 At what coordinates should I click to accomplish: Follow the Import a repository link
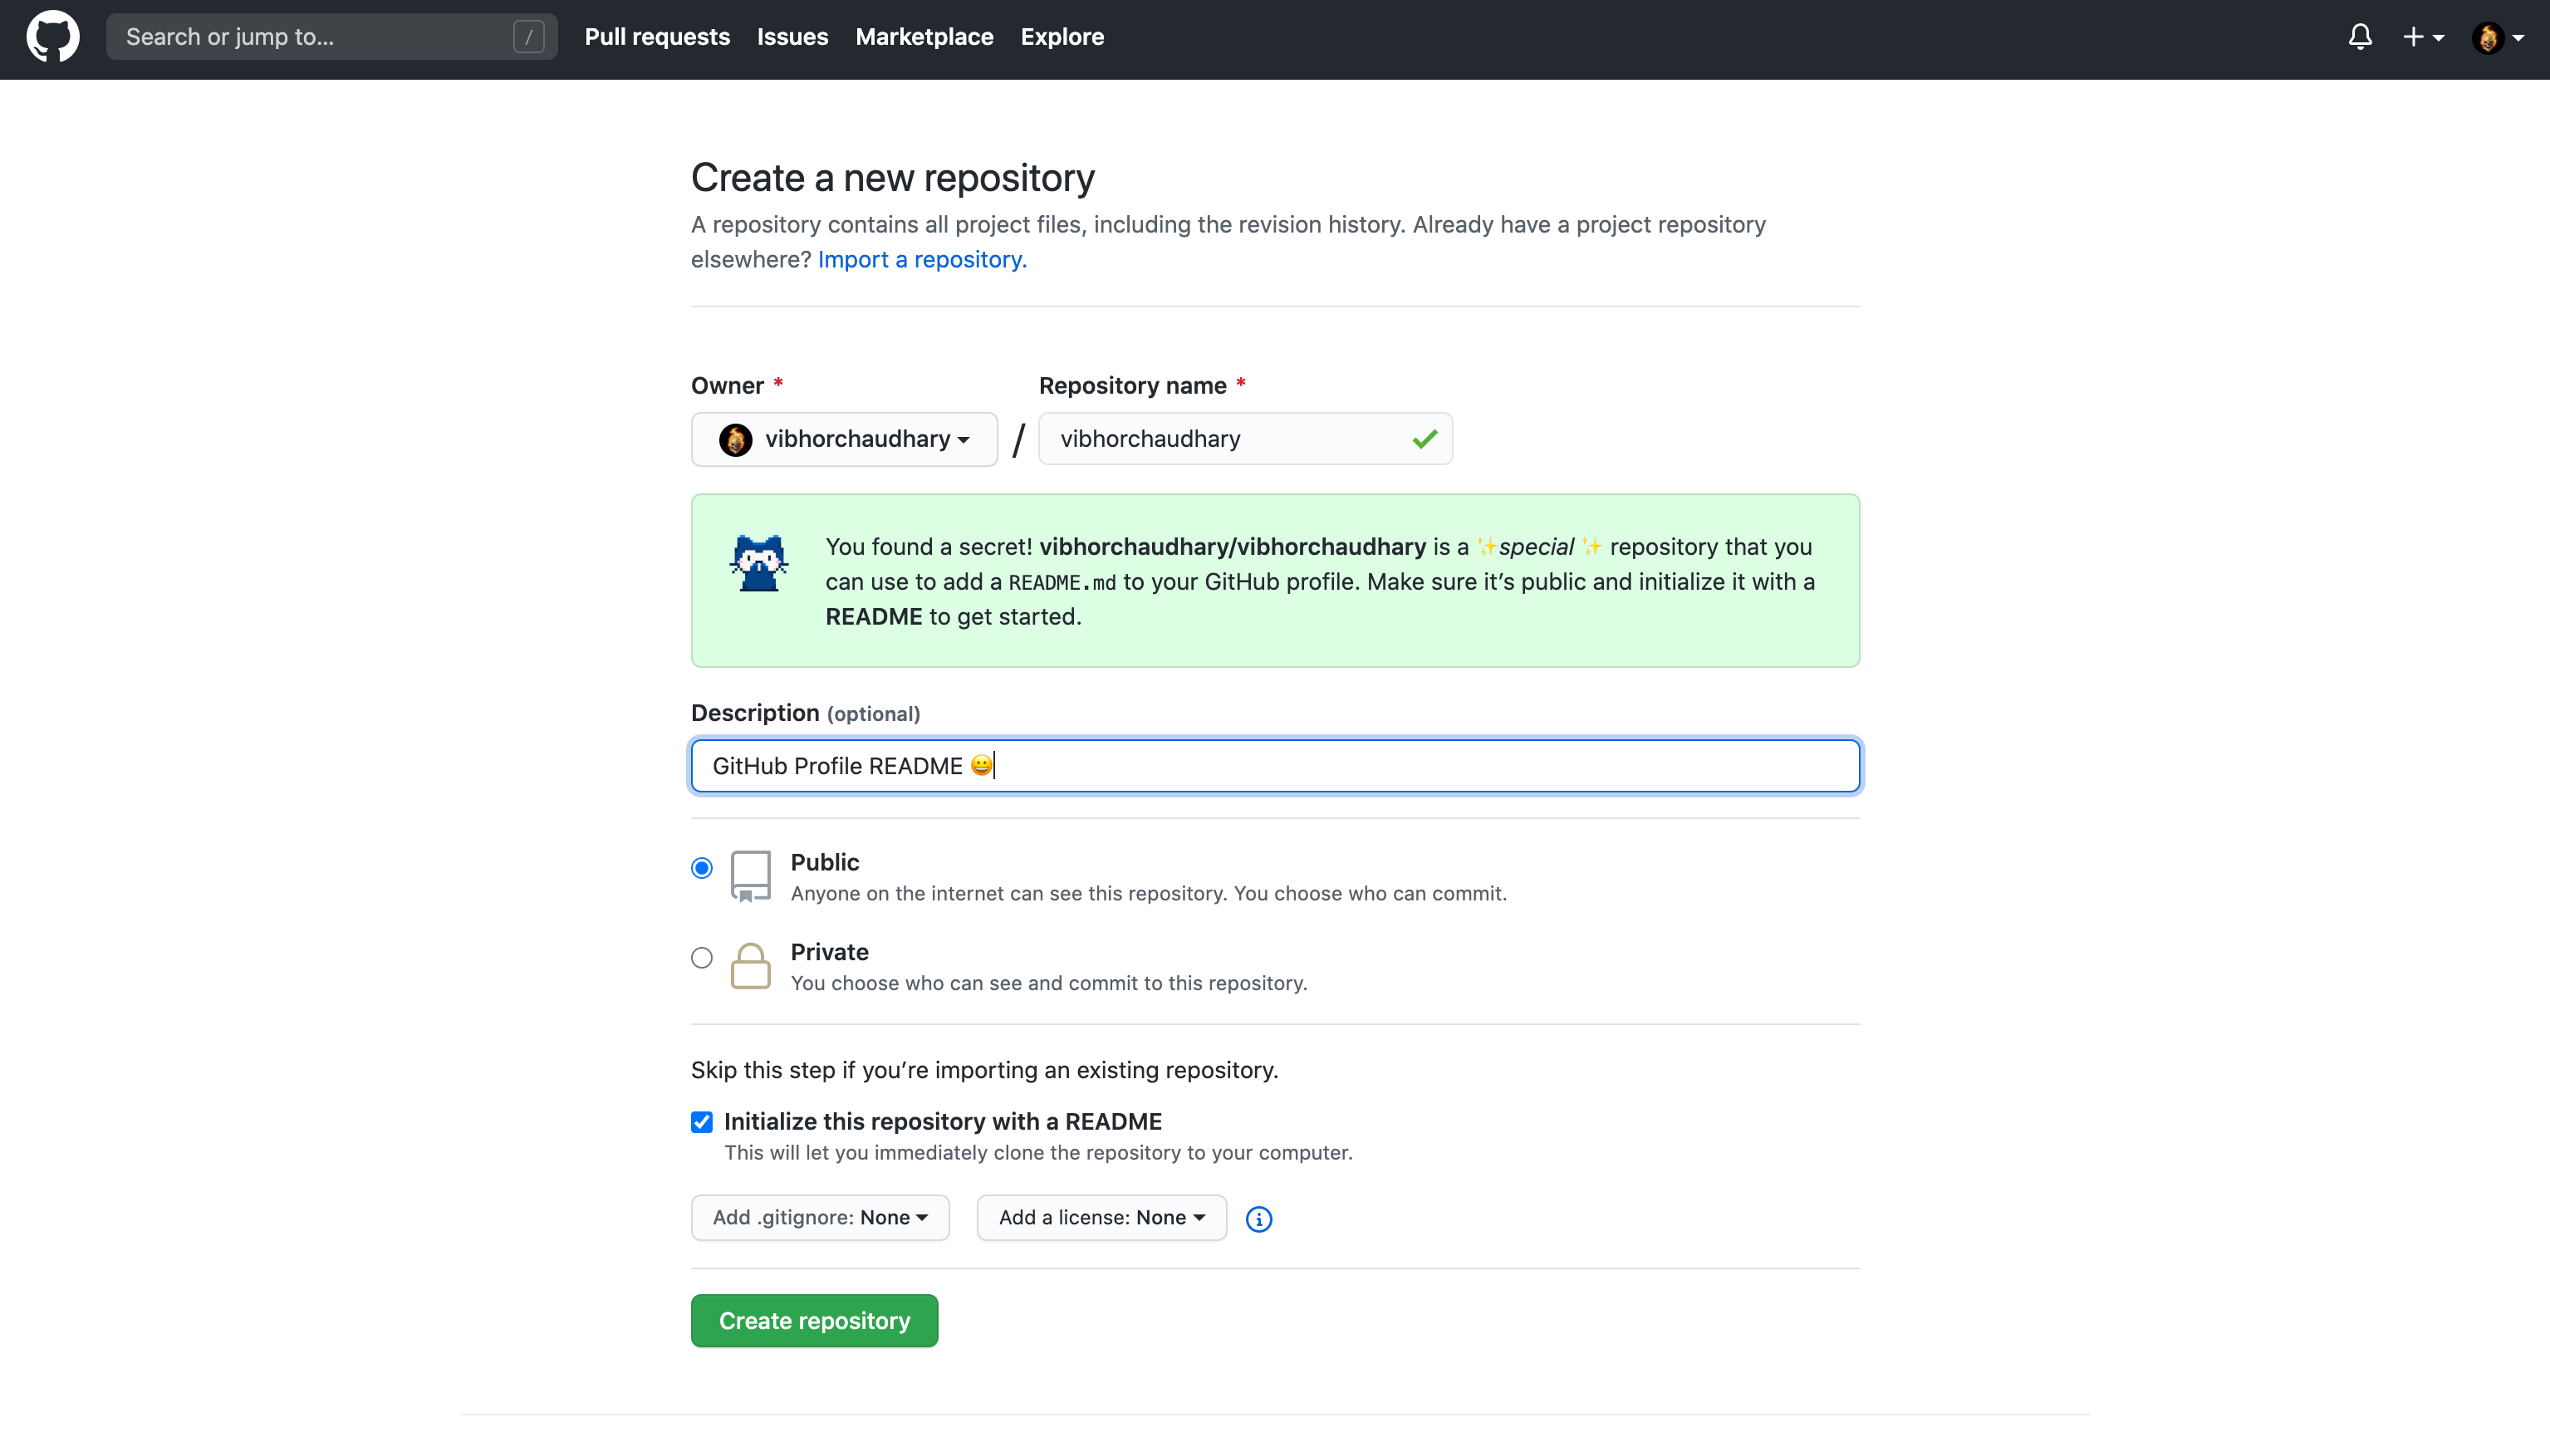[920, 259]
